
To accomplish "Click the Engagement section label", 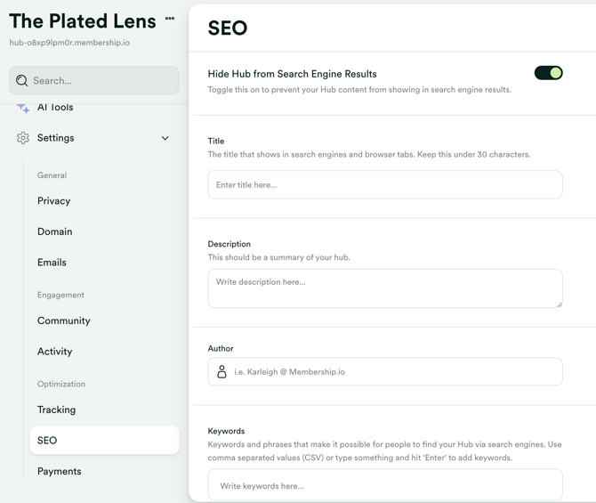I will pos(60,295).
